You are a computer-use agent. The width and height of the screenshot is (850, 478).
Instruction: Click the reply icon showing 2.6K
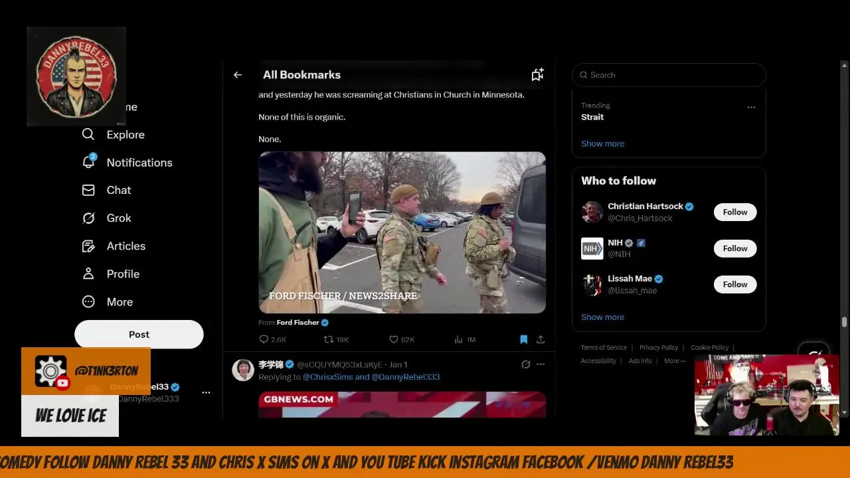(264, 339)
